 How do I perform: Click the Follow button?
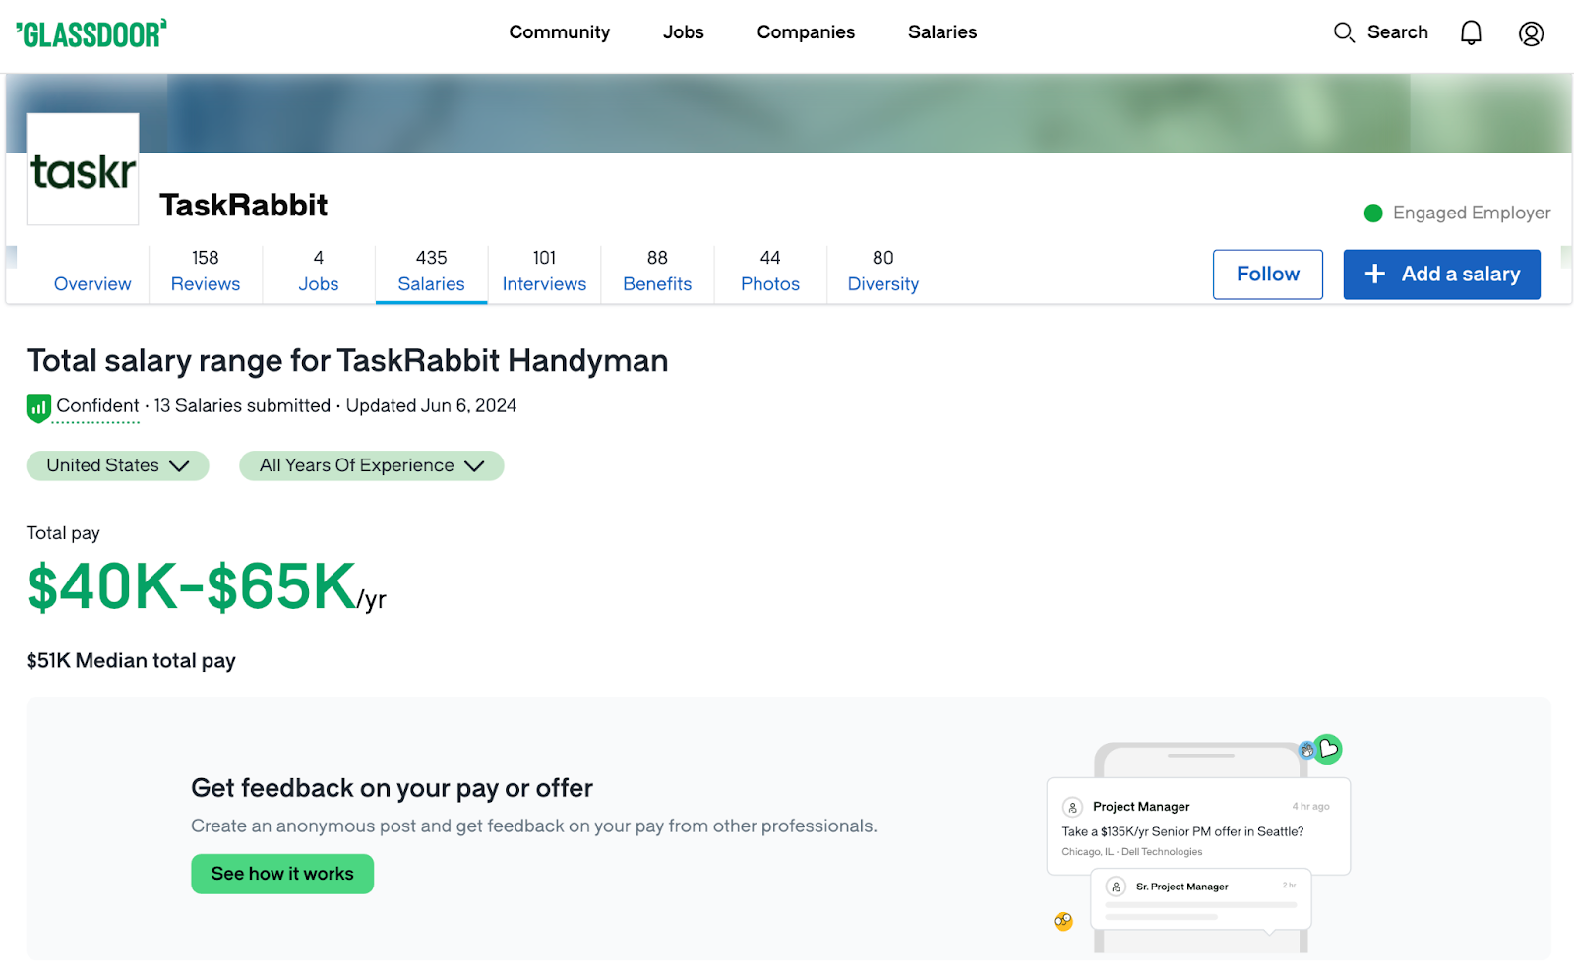[x=1268, y=275]
